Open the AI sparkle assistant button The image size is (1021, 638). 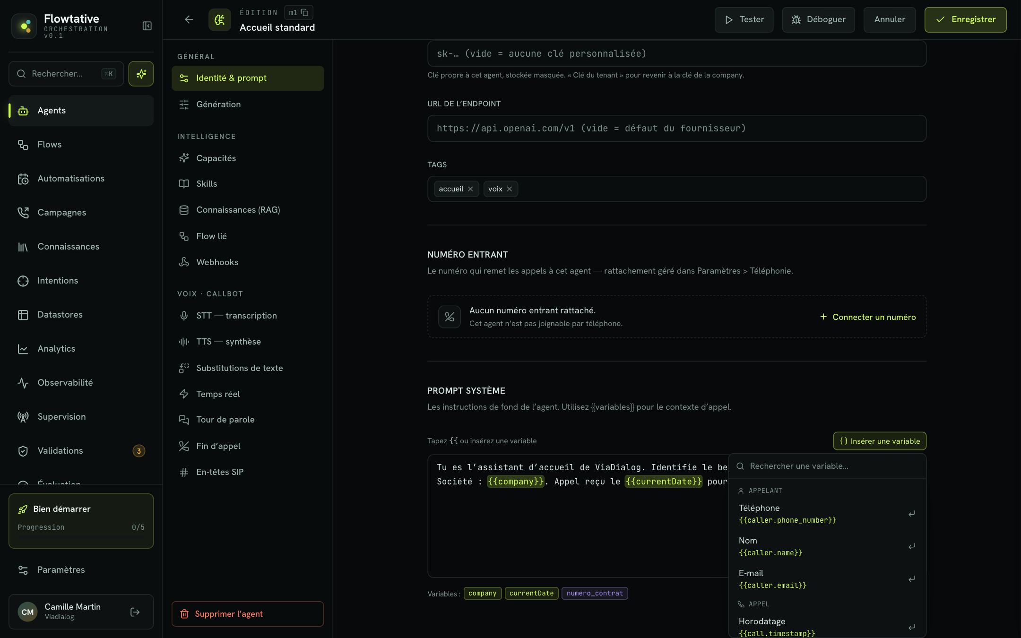(x=141, y=74)
